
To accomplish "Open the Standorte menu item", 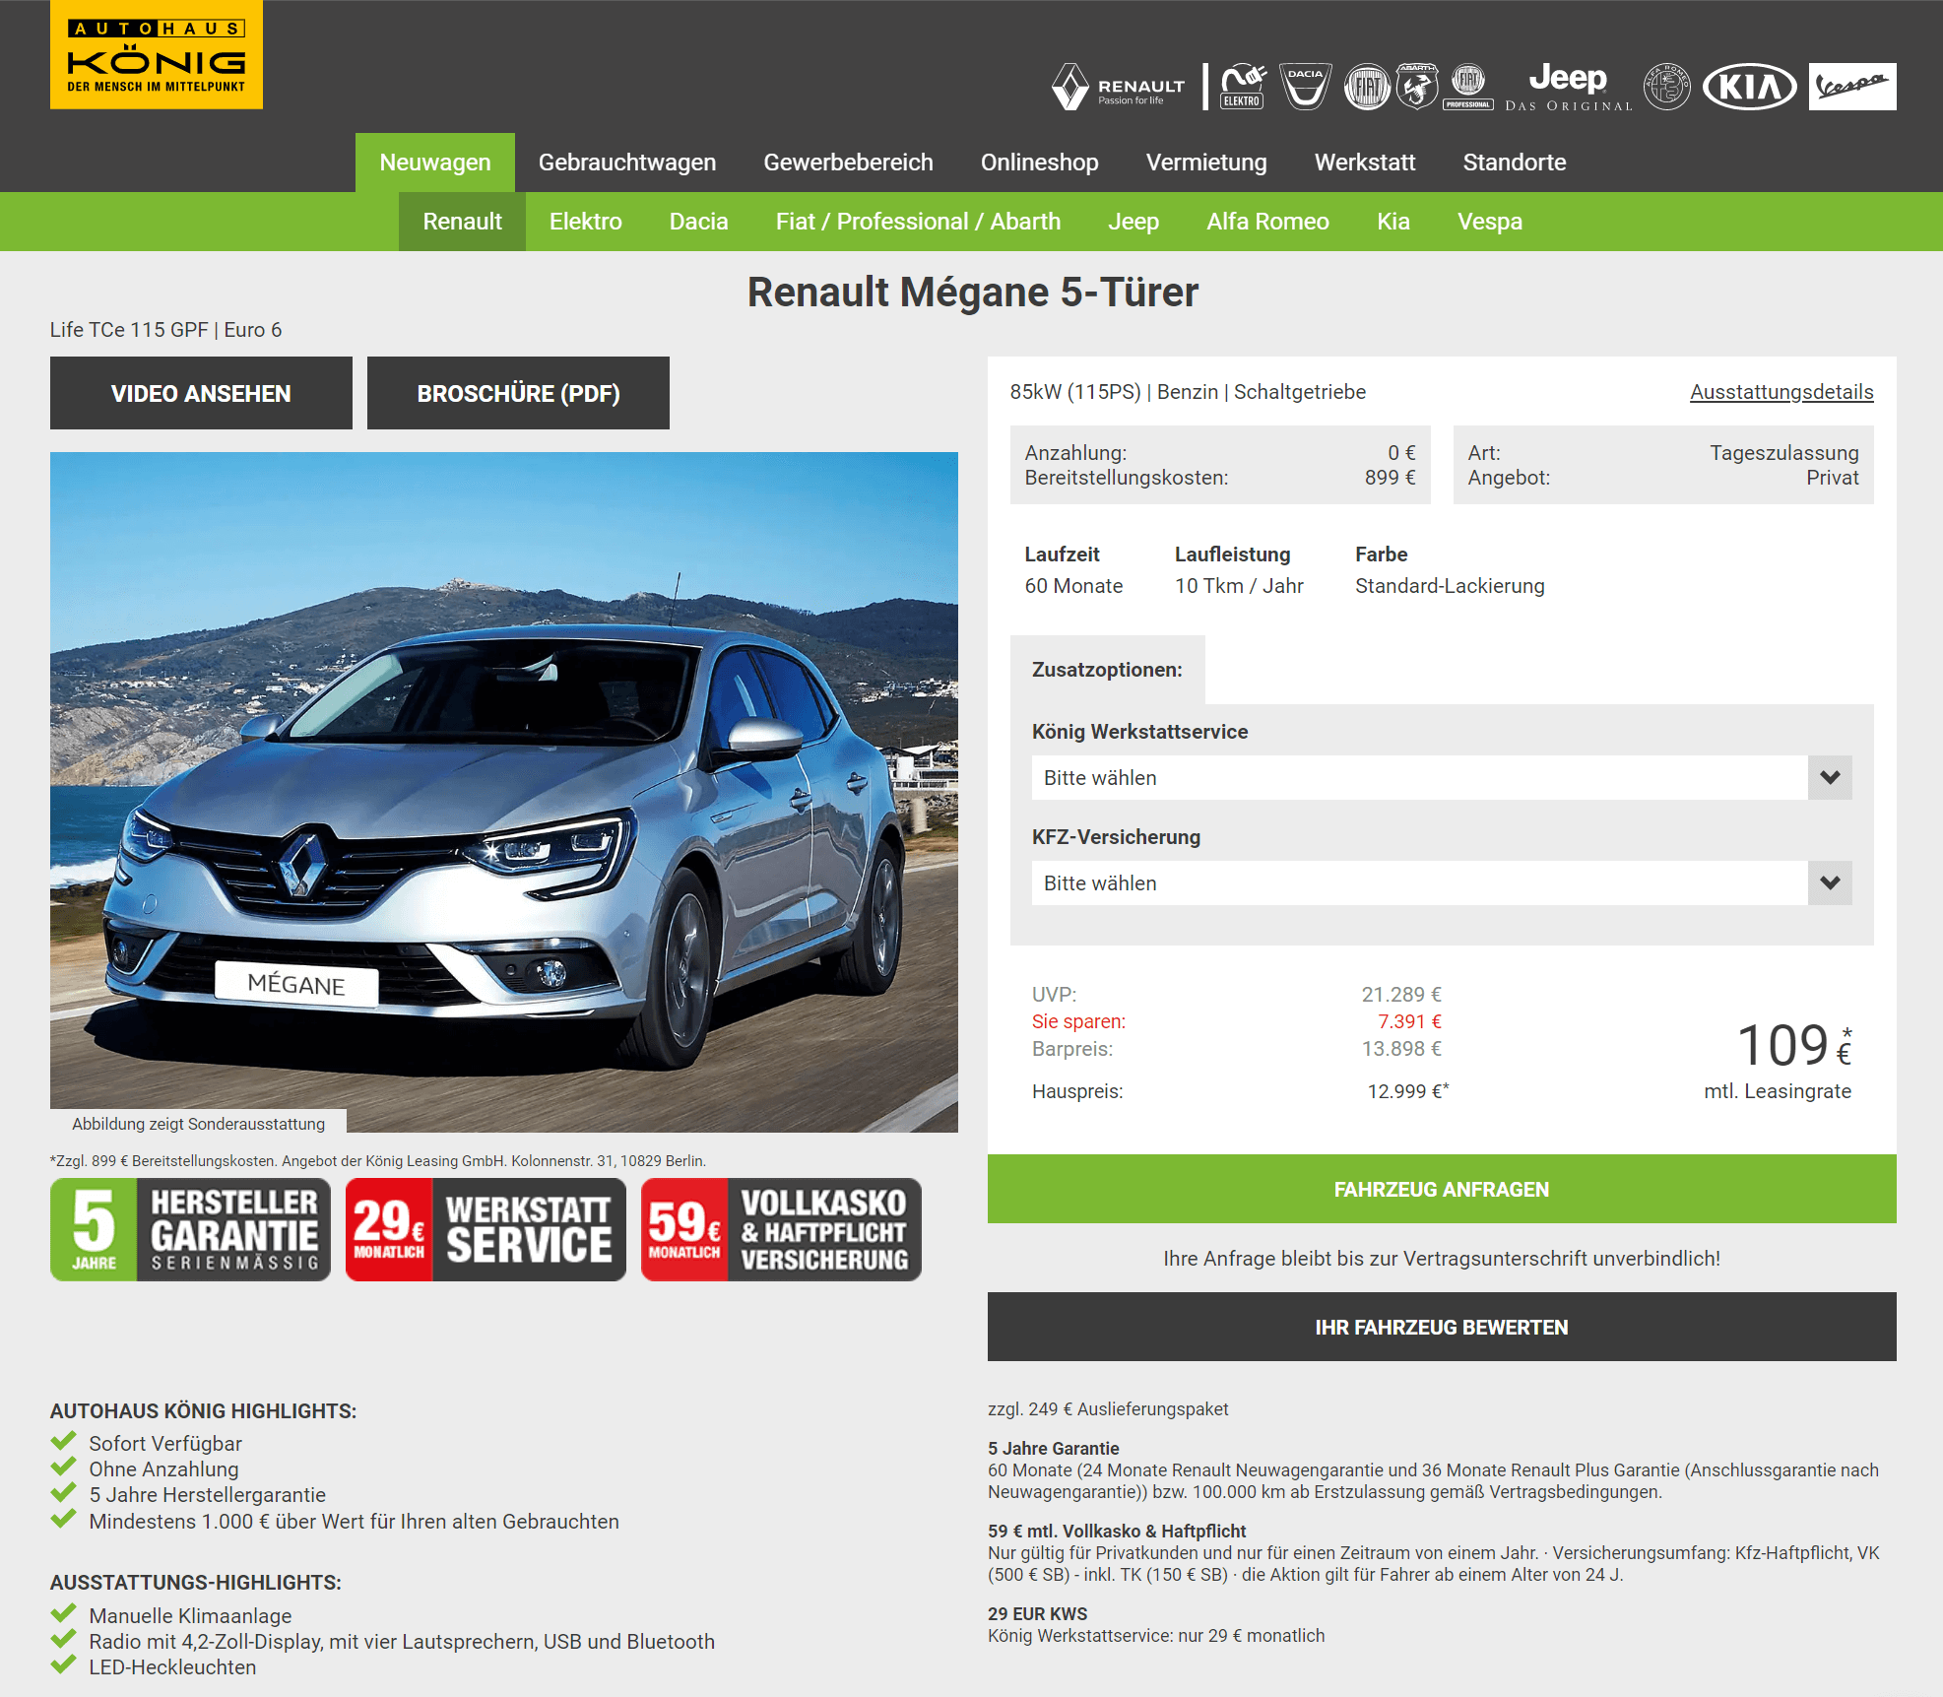I will coord(1515,163).
